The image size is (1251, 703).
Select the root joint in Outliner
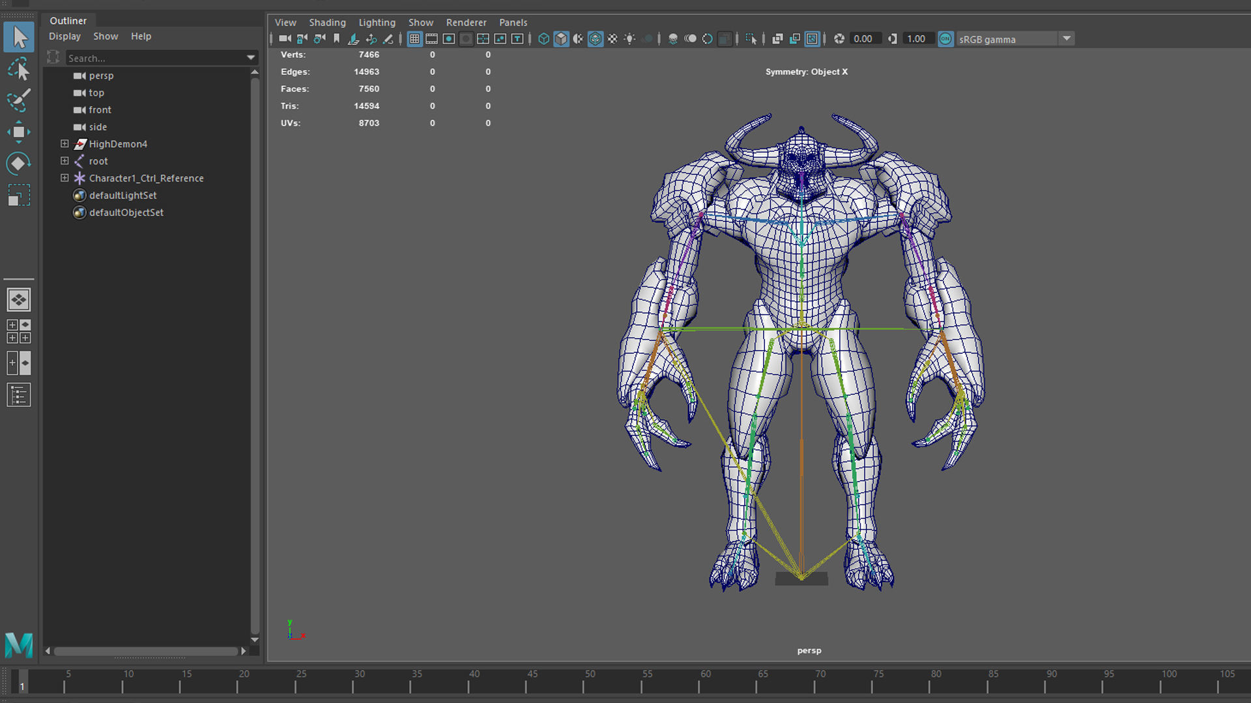pos(98,161)
